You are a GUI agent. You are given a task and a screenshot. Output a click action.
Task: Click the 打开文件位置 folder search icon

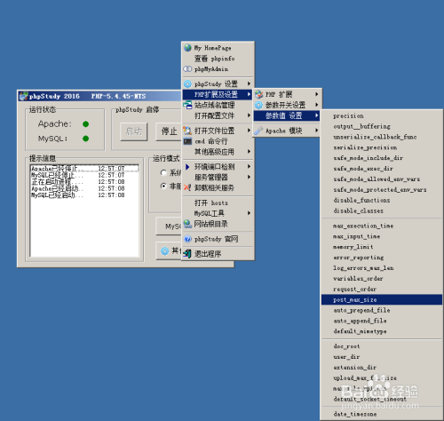tap(187, 131)
